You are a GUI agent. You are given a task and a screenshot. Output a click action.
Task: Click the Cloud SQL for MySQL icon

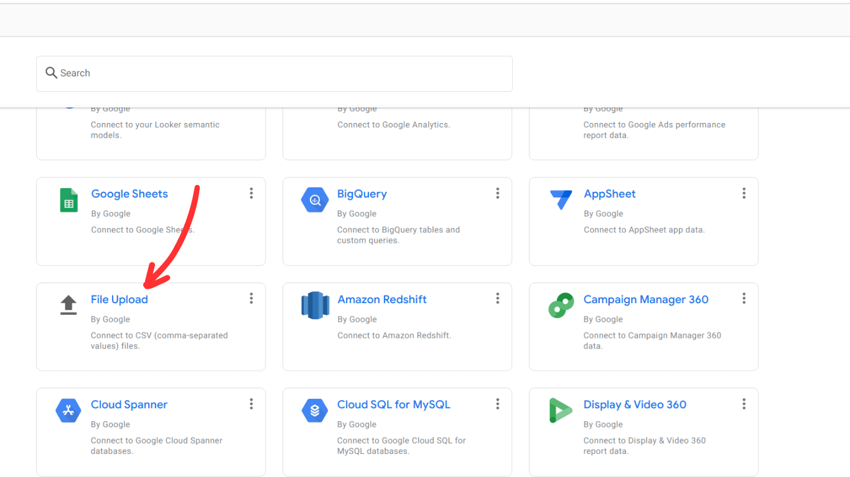coord(315,411)
